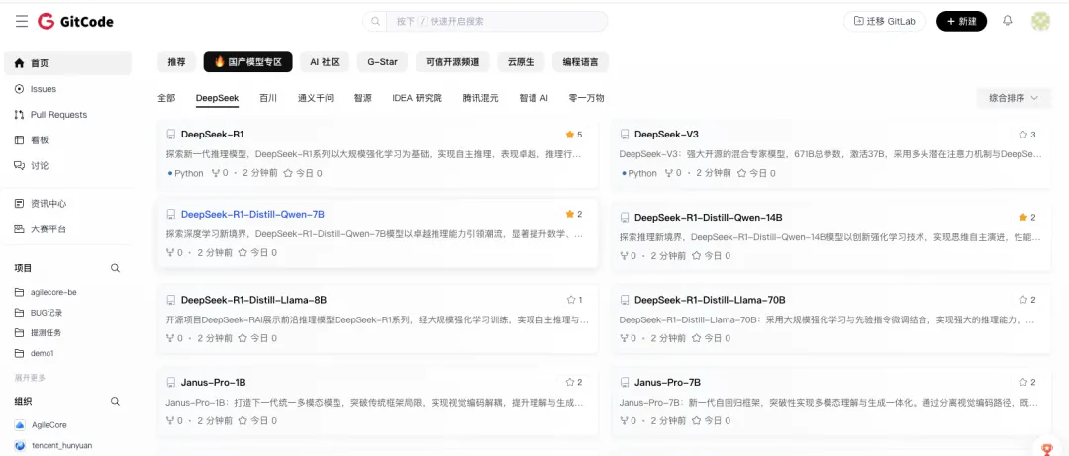Switch to the 通义千问 filter tab

tap(316, 98)
